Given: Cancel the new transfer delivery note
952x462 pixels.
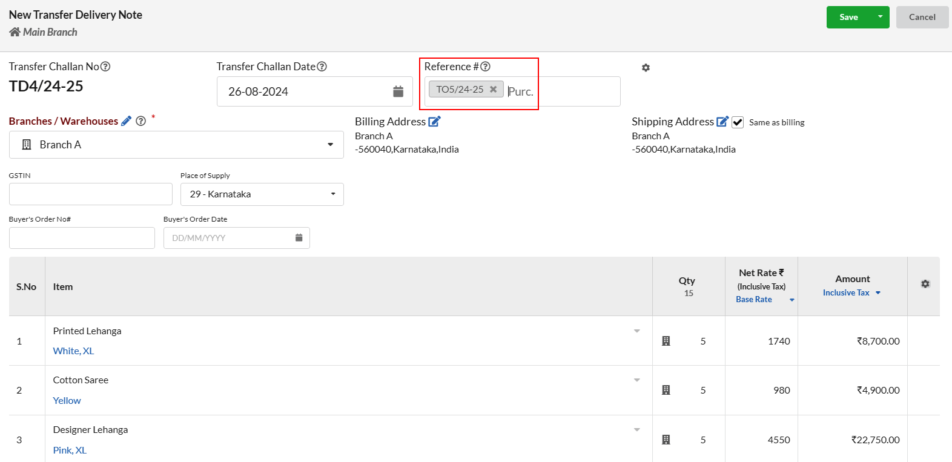Looking at the screenshot, I should pos(922,17).
